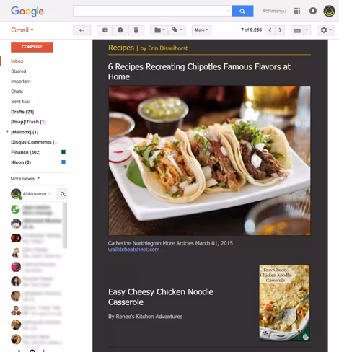Archive this email
The image size is (339, 352).
105,30
